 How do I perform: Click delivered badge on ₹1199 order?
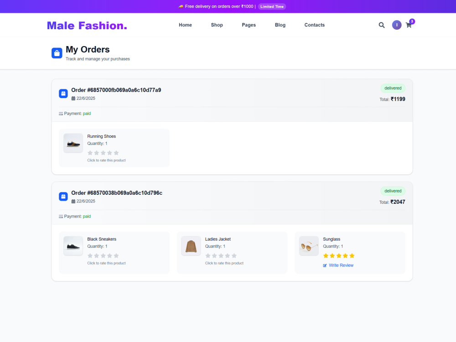coord(393,88)
